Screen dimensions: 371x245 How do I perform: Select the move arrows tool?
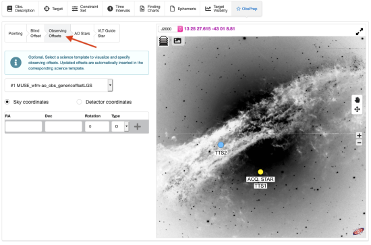[357, 109]
